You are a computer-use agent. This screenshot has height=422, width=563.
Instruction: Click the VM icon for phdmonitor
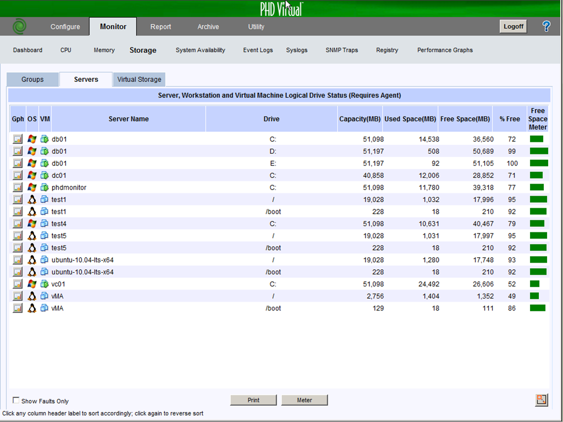coord(45,188)
